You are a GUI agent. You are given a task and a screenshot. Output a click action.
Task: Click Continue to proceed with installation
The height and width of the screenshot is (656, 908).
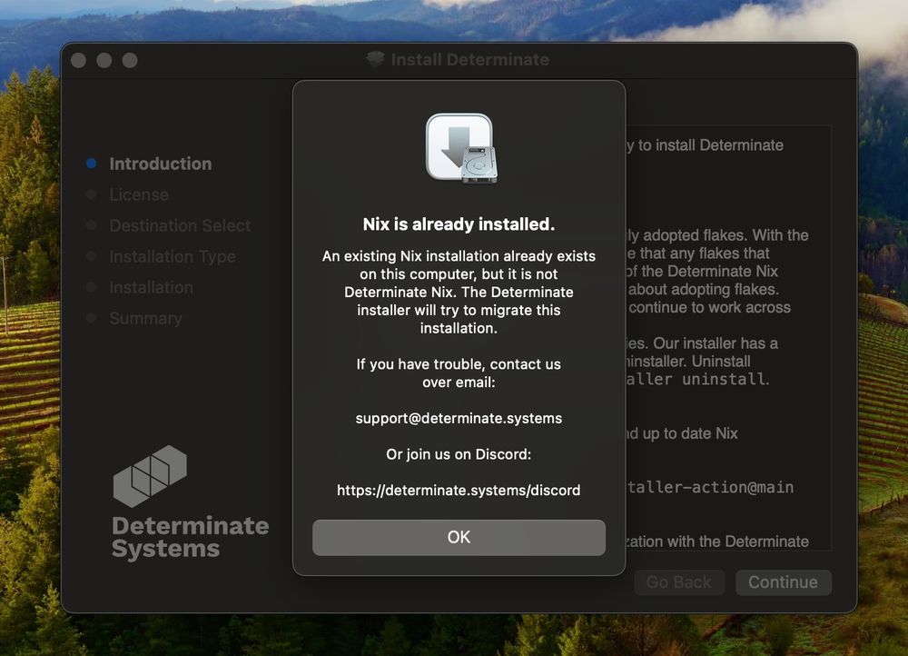[x=783, y=582]
